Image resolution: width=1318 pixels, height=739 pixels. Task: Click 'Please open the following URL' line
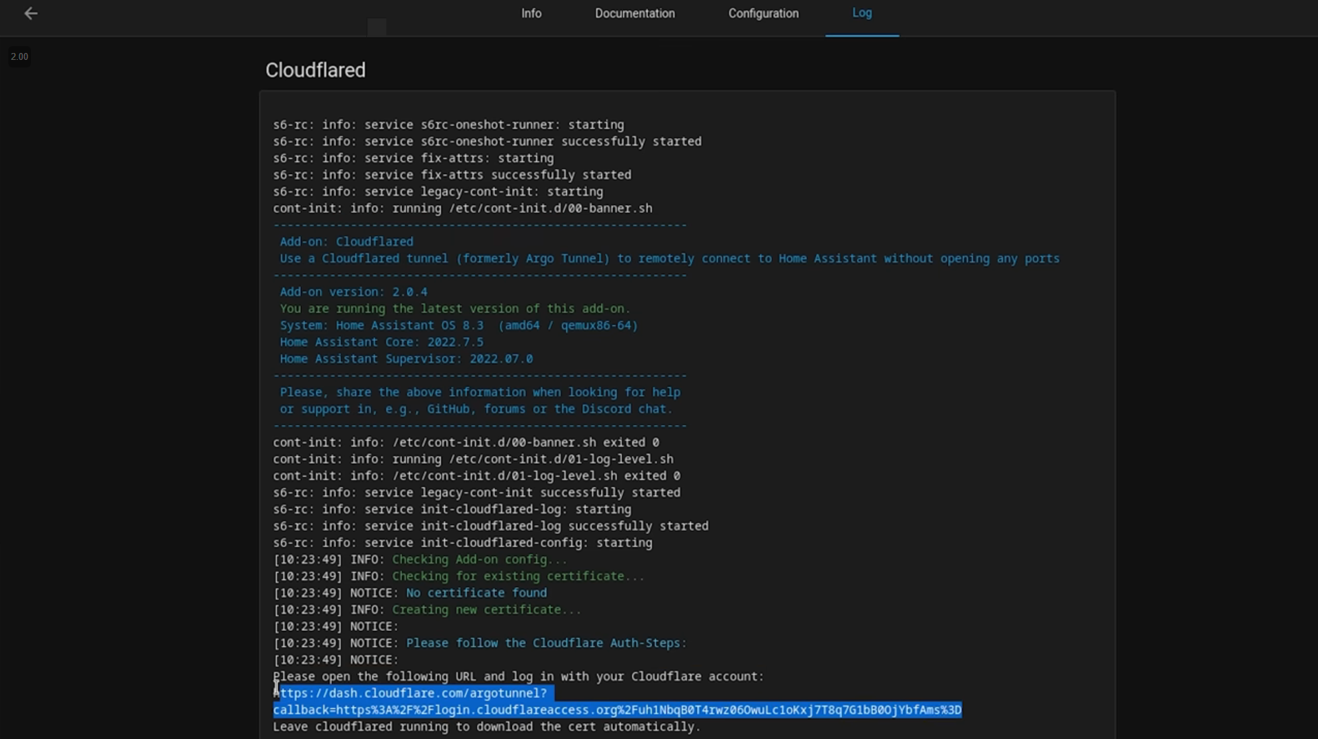pos(519,676)
